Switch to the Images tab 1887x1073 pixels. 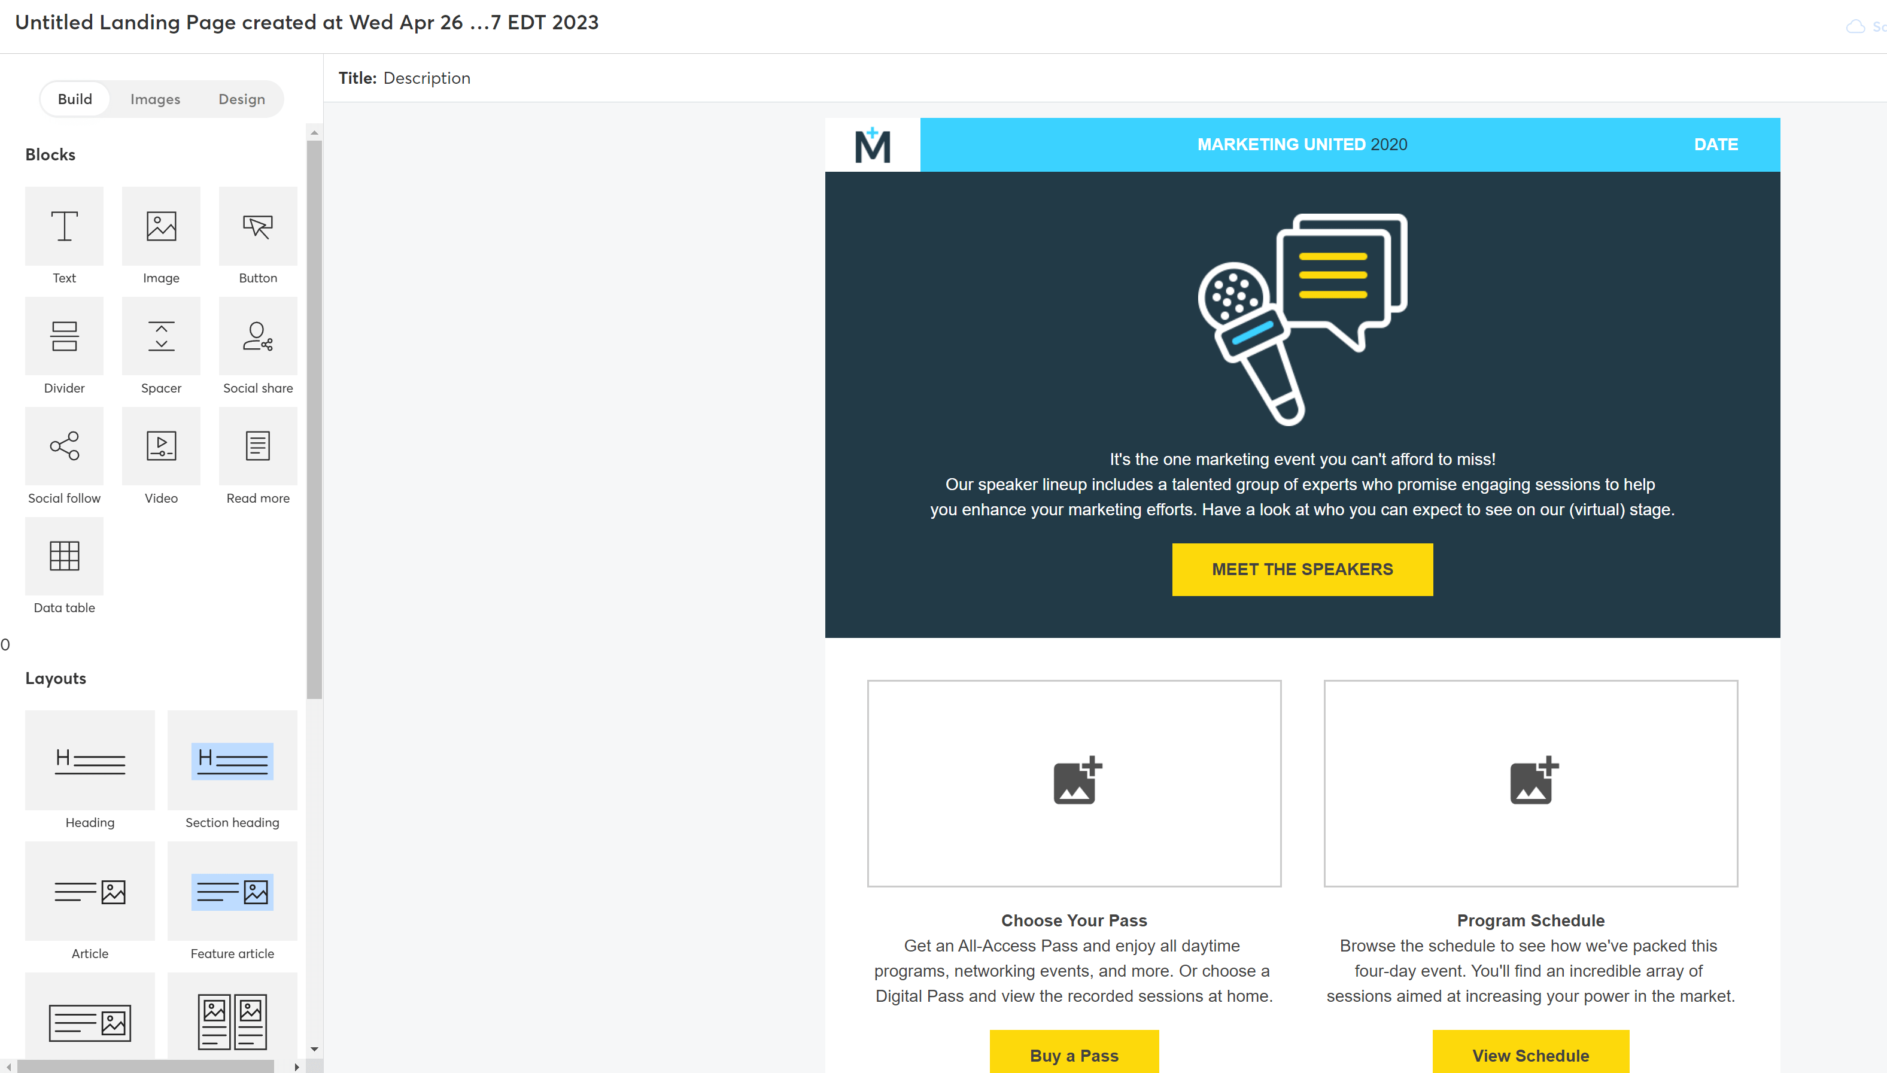(156, 100)
